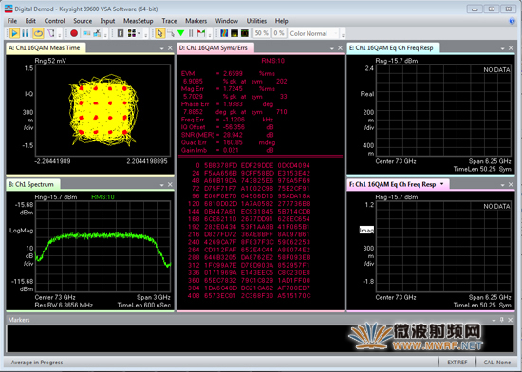Click CAL: None status bar entry
522x372 pixels.
[497, 363]
